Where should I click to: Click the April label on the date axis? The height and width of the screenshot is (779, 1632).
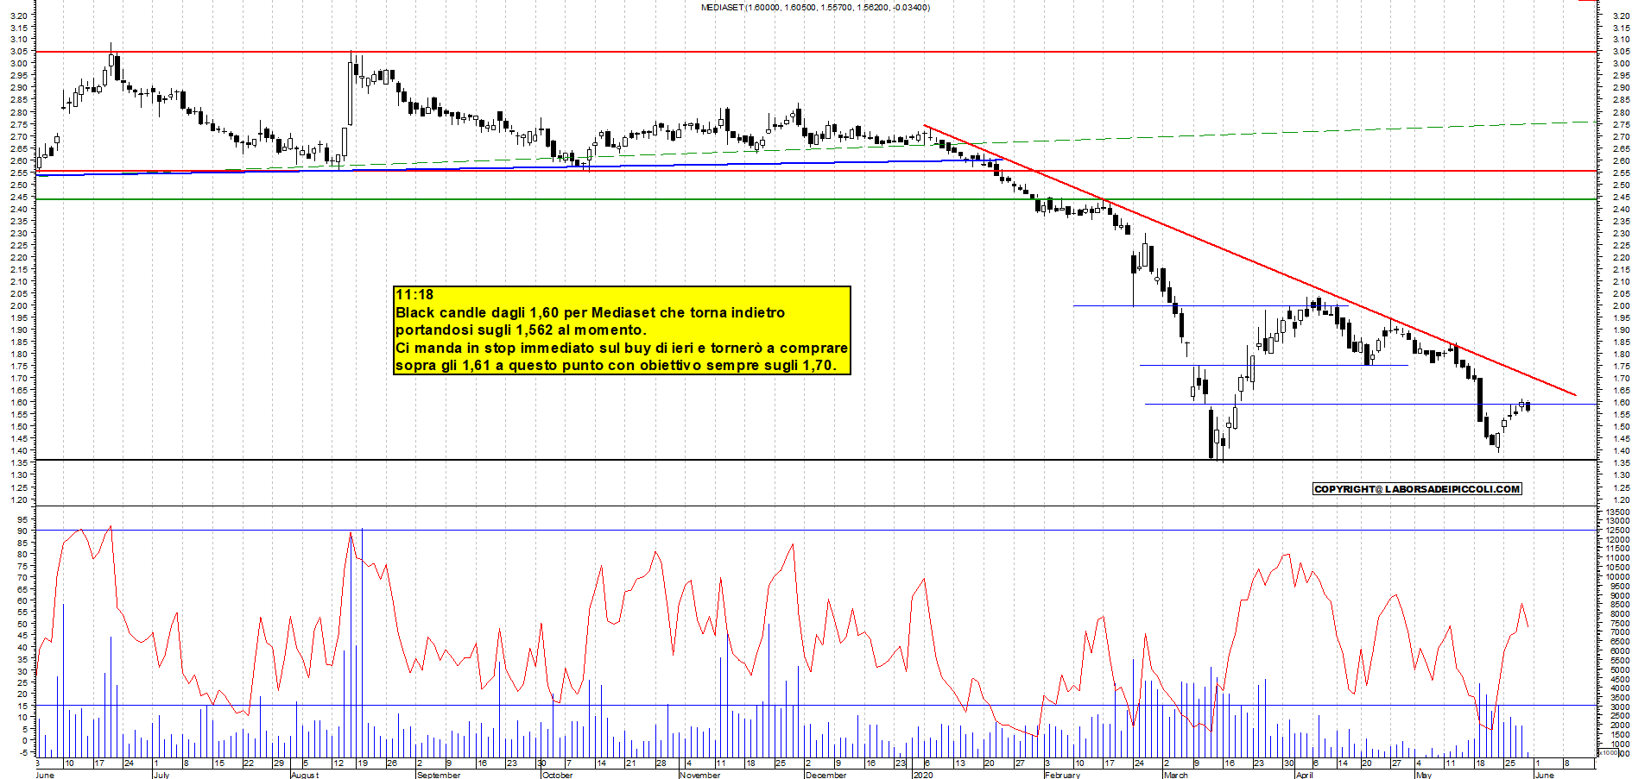tap(1304, 775)
